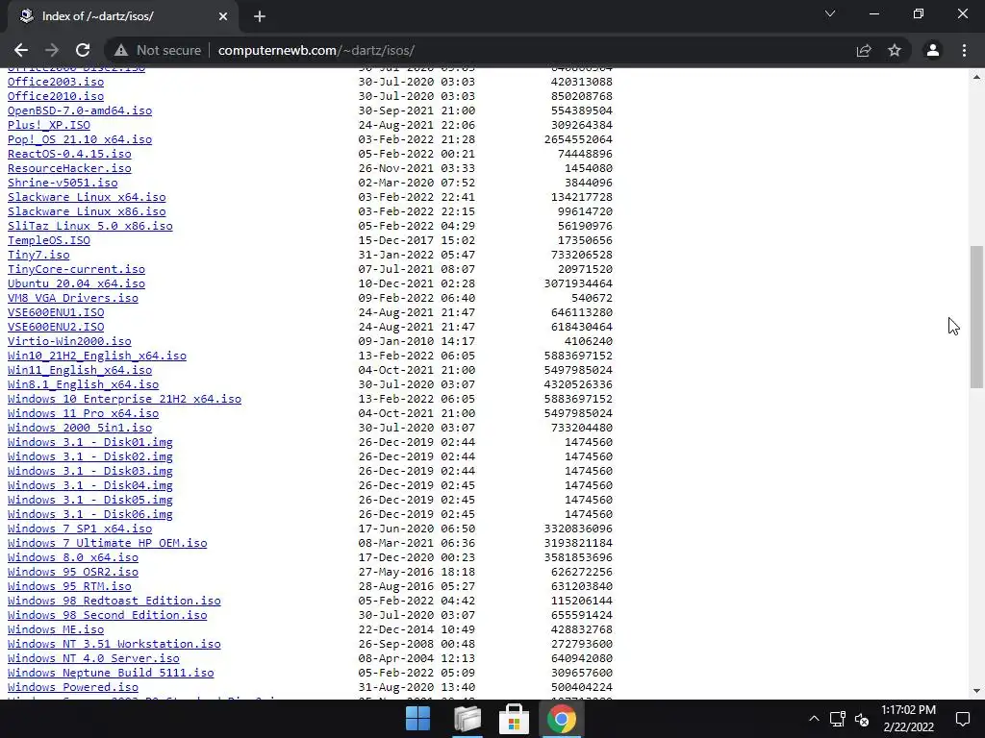Viewport: 985px width, 738px height.
Task: Click the vertical scrollbar thumb
Action: (x=977, y=317)
